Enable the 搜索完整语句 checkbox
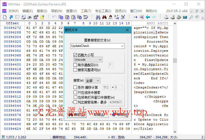This screenshot has height=140, width=205. point(75,70)
